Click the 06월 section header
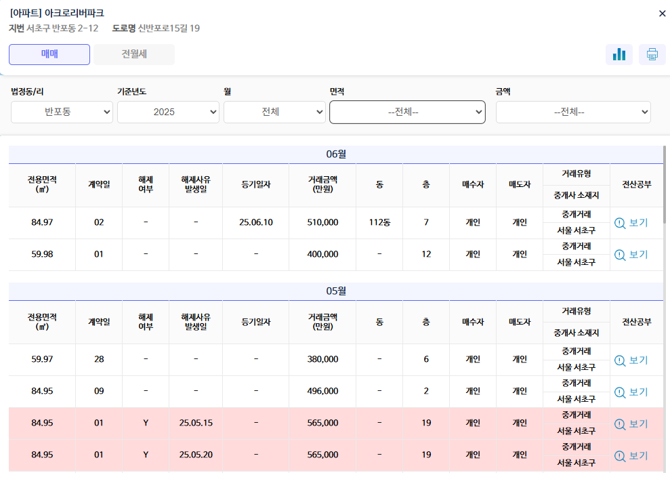The width and height of the screenshot is (670, 477). pos(336,154)
